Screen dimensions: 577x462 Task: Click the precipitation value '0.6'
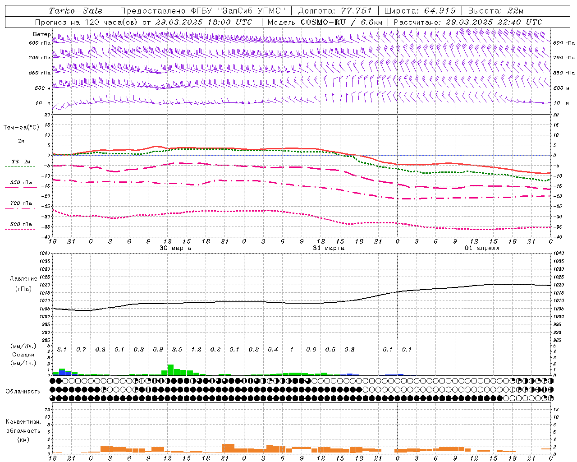coord(311,350)
